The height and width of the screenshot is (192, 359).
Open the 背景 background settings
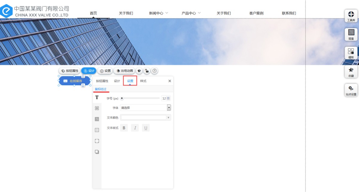tap(351, 34)
